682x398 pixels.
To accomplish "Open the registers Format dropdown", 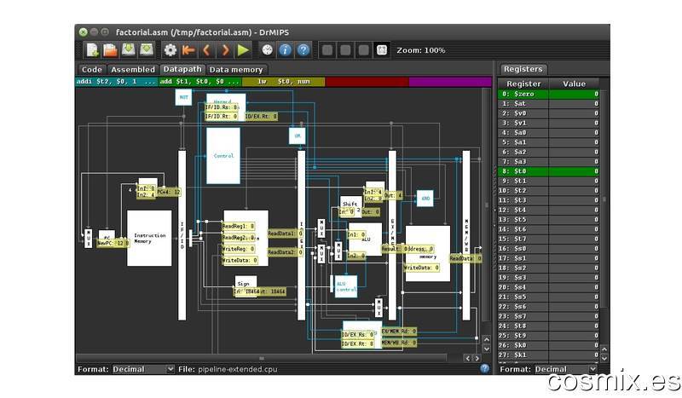I will (x=566, y=369).
